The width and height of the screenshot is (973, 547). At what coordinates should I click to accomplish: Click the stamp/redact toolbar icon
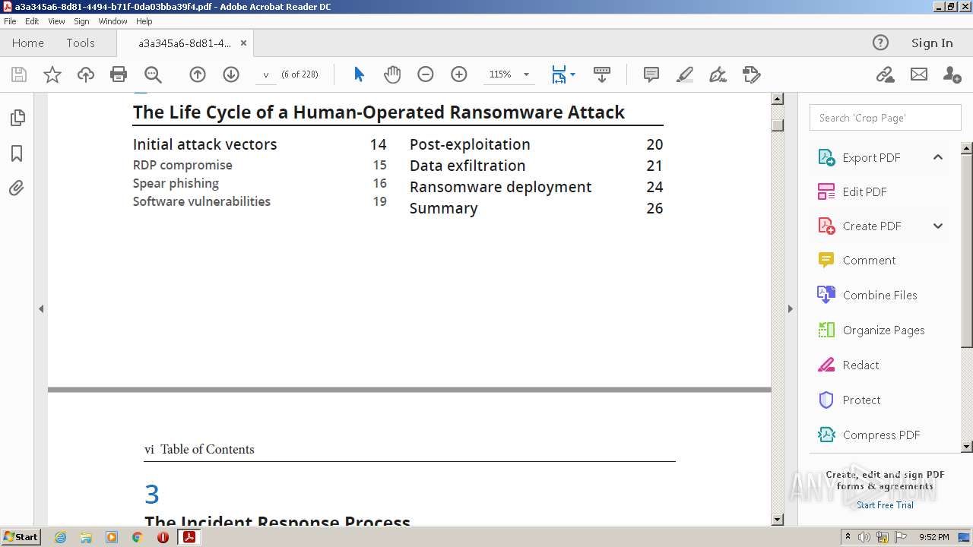(751, 74)
